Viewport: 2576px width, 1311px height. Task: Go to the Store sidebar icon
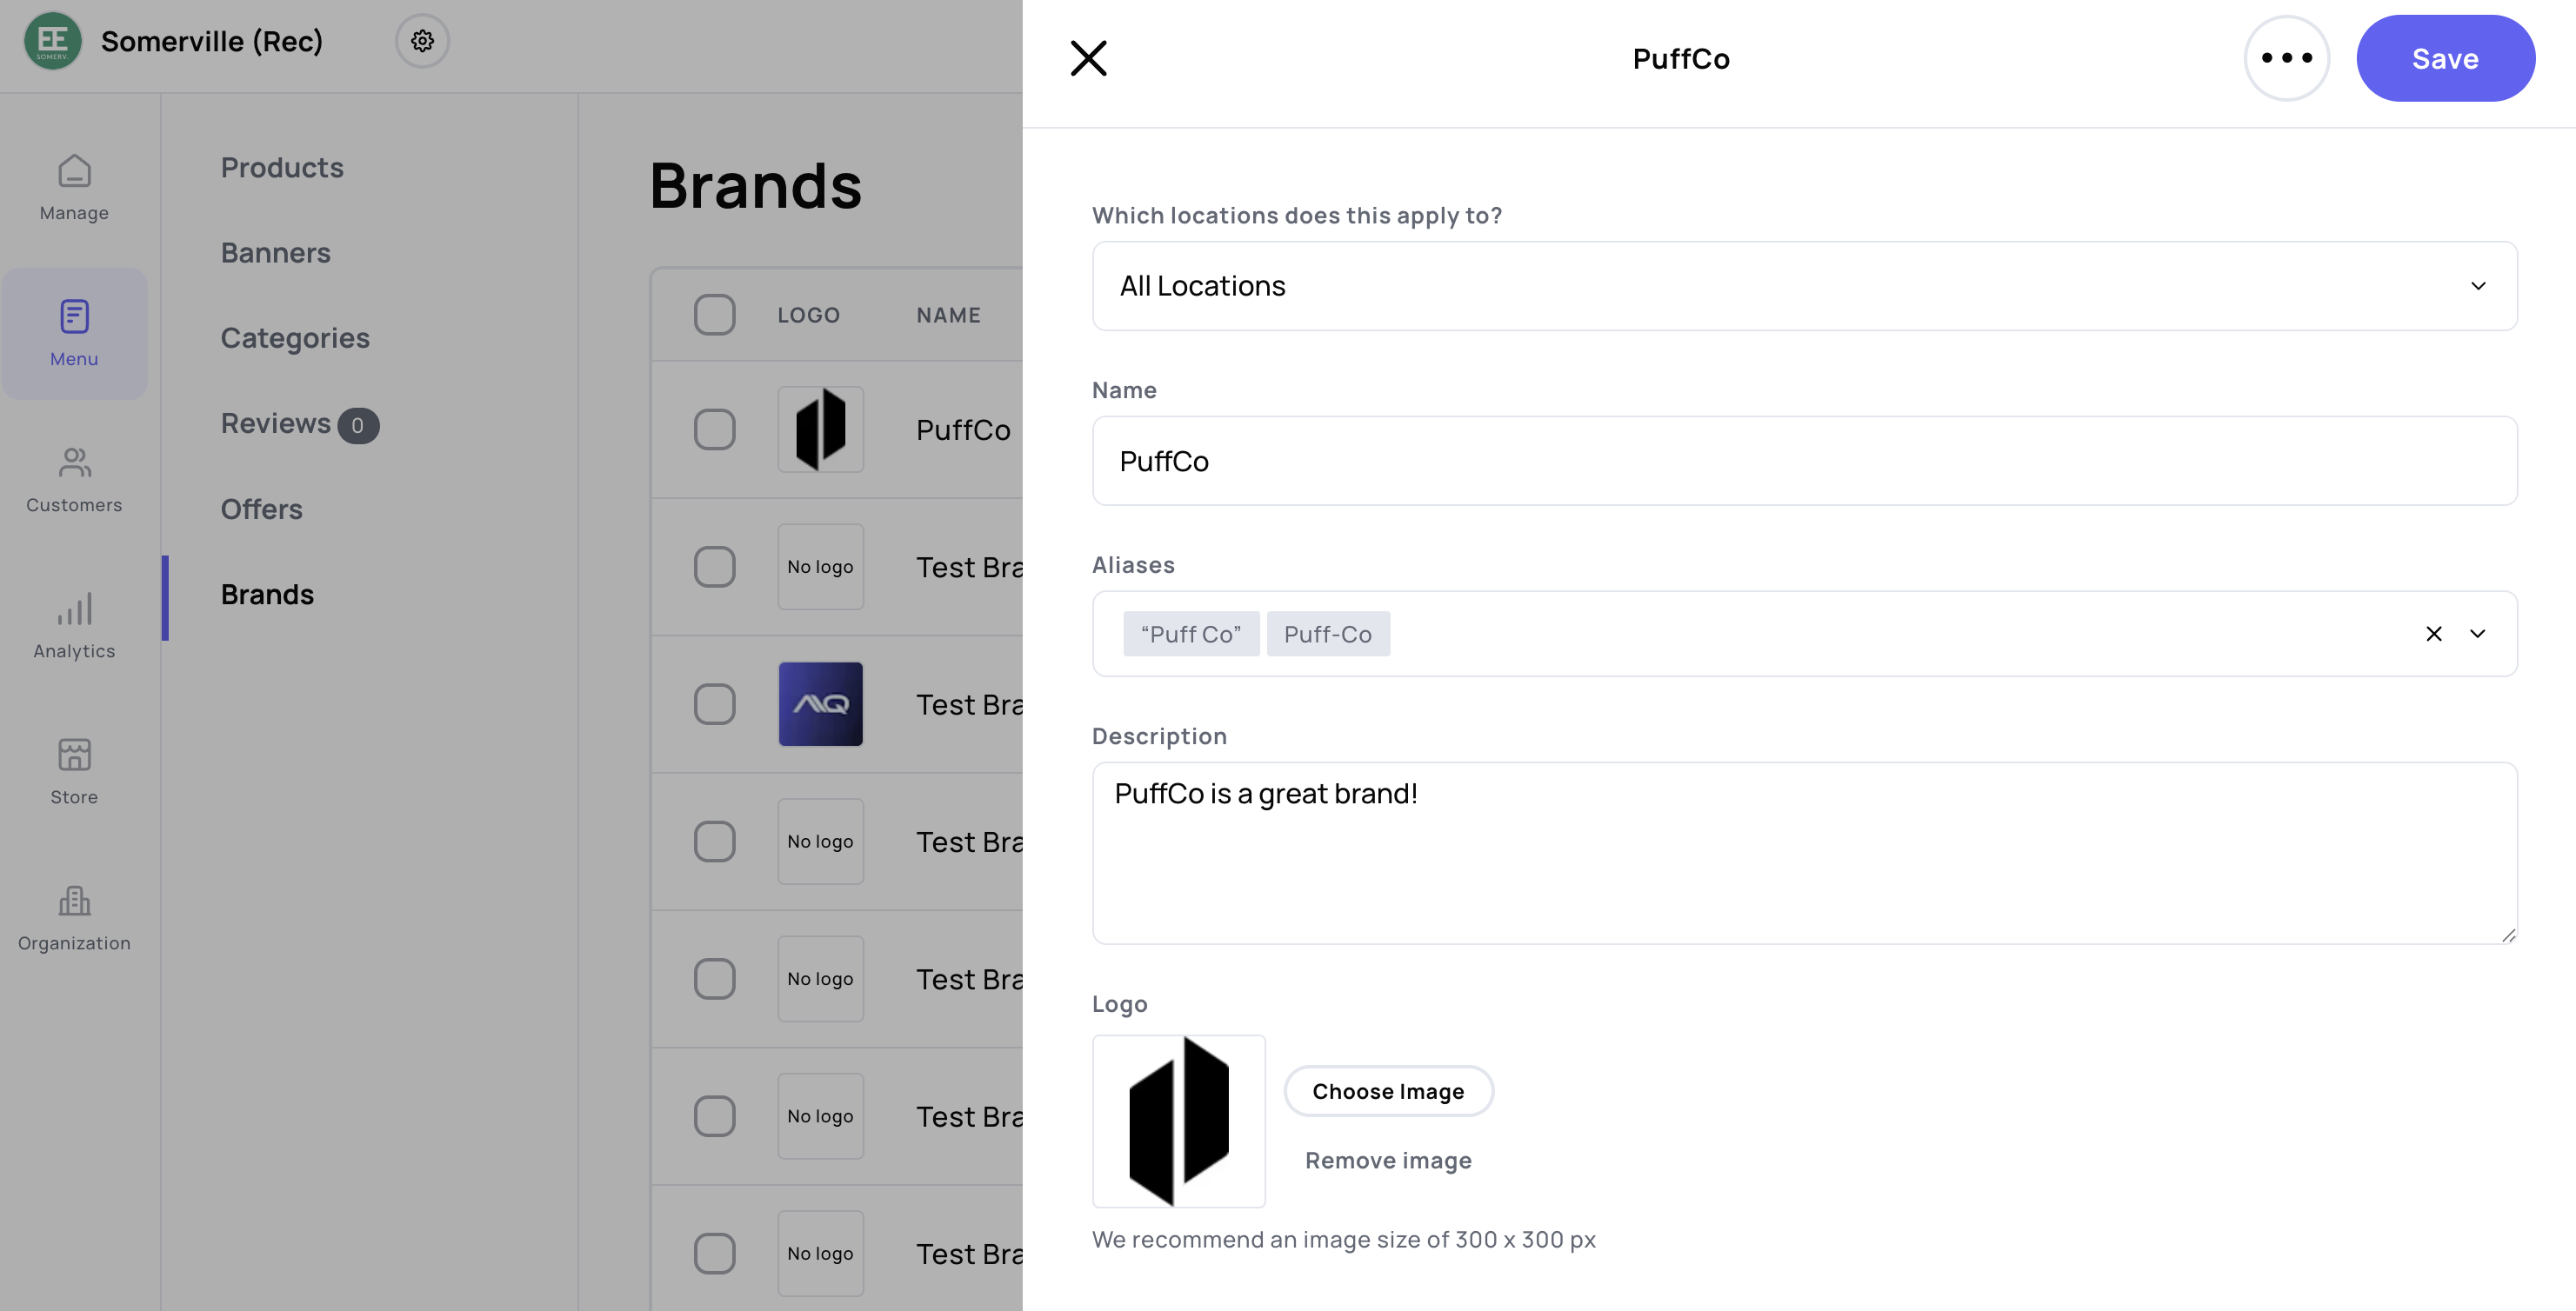pos(74,756)
